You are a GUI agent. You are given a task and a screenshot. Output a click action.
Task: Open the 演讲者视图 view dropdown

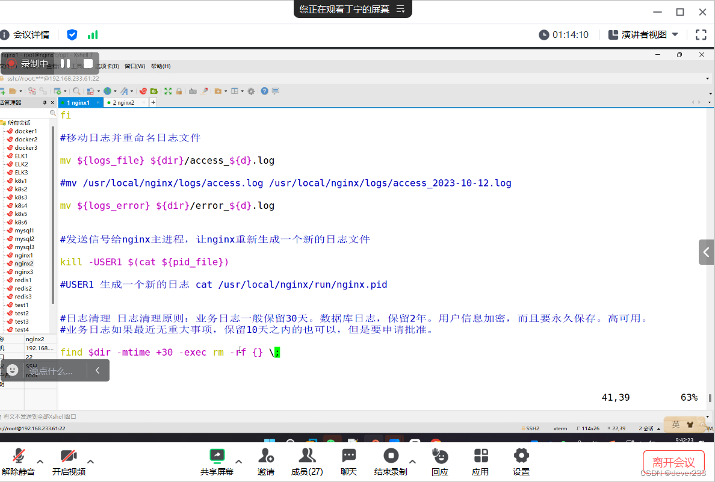point(643,35)
